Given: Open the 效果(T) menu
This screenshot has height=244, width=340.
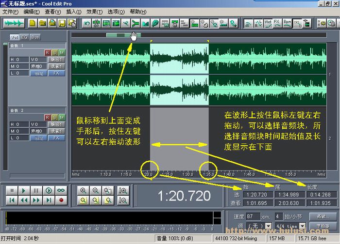Looking at the screenshot, I should click(94, 12).
